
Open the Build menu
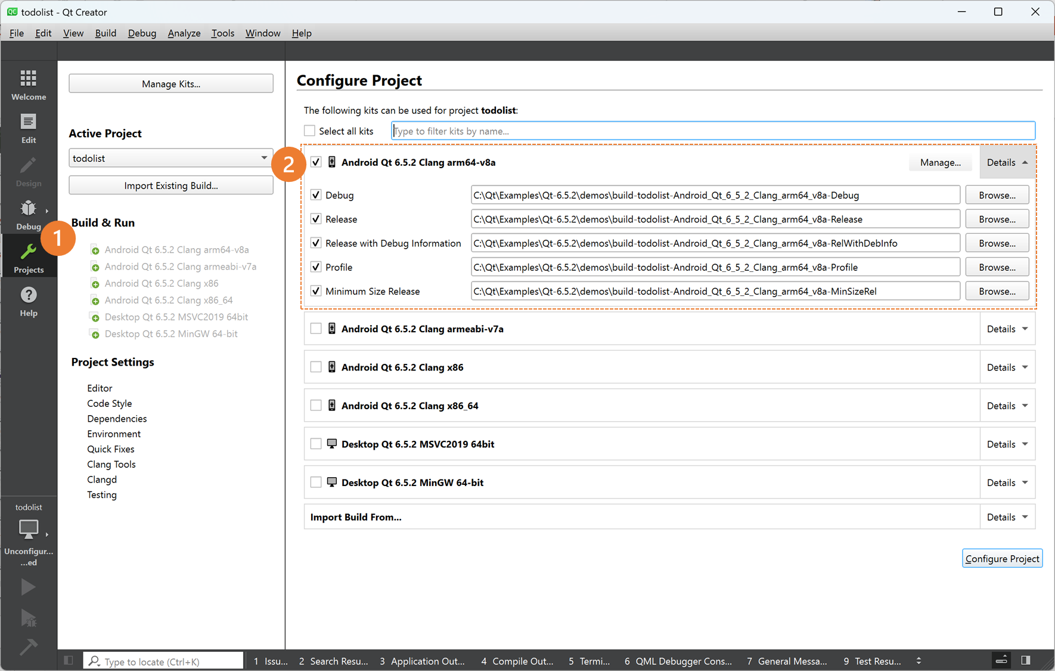point(105,33)
